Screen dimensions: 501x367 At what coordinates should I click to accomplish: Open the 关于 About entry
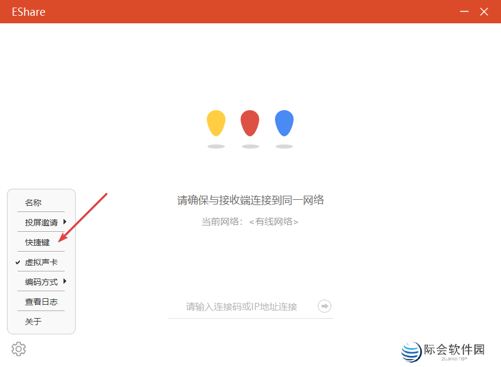(x=33, y=321)
